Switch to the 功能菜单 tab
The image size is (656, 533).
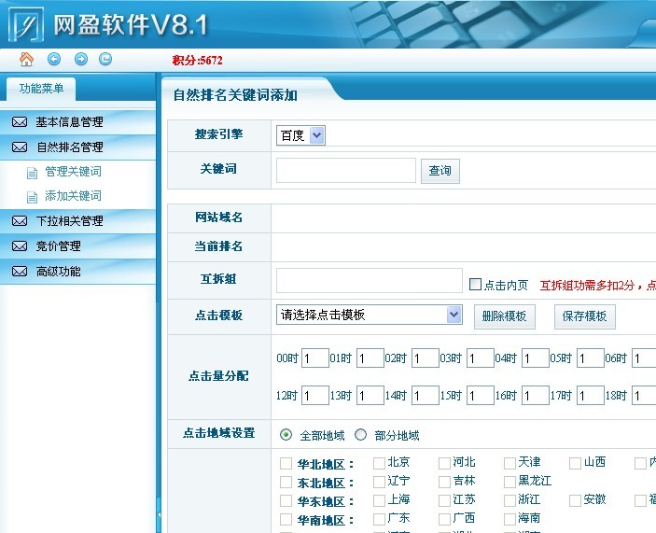[x=41, y=90]
